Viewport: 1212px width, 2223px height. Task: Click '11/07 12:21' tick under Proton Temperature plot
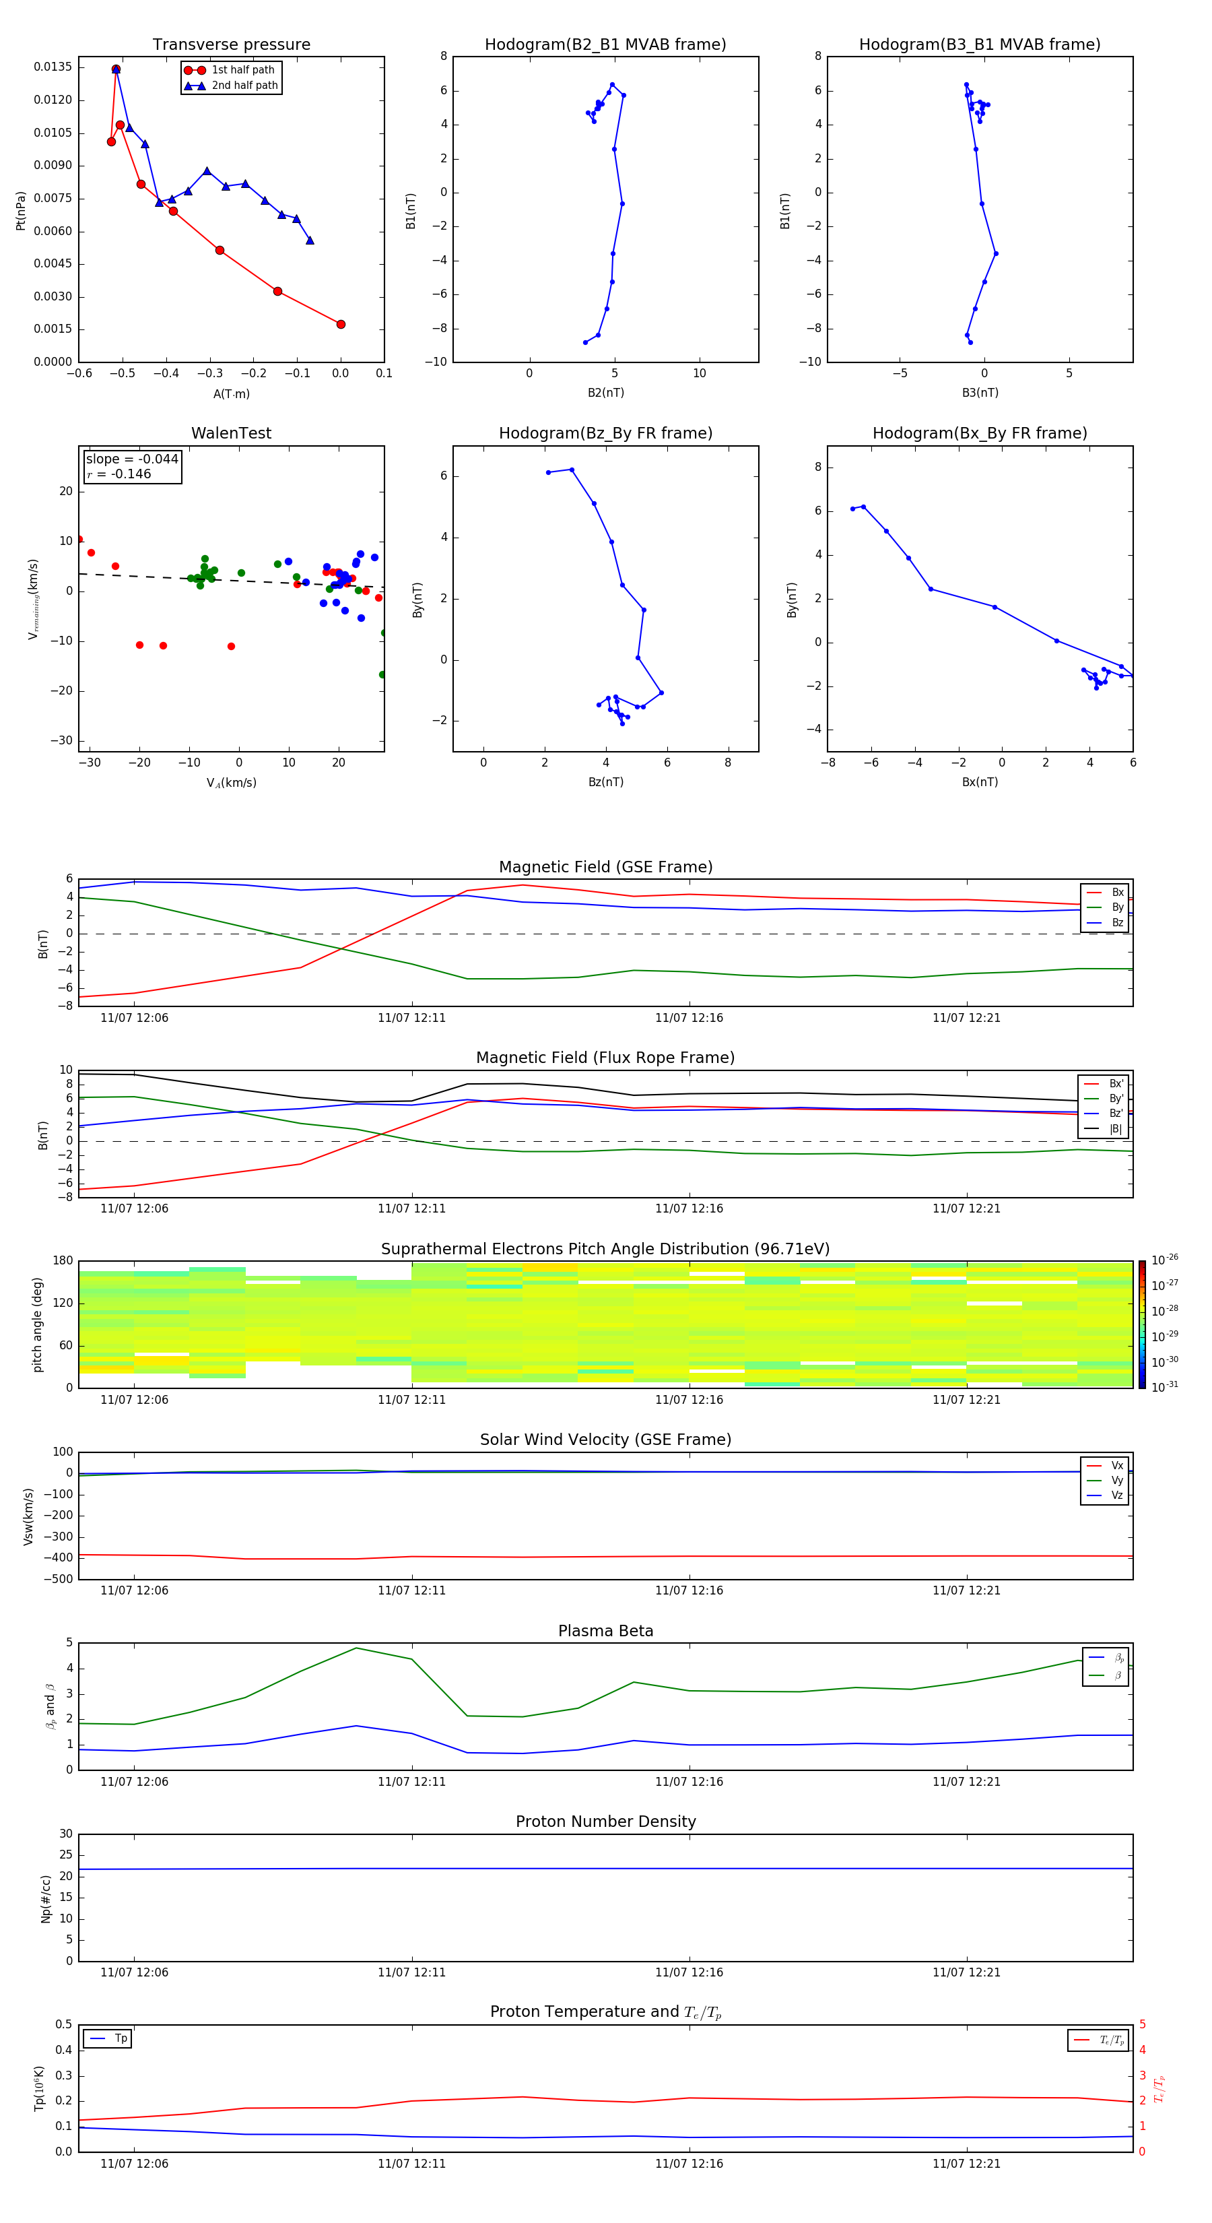pyautogui.click(x=966, y=2164)
